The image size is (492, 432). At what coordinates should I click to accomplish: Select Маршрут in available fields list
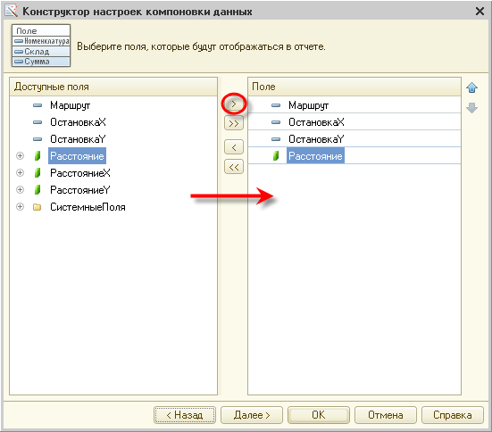(x=70, y=105)
